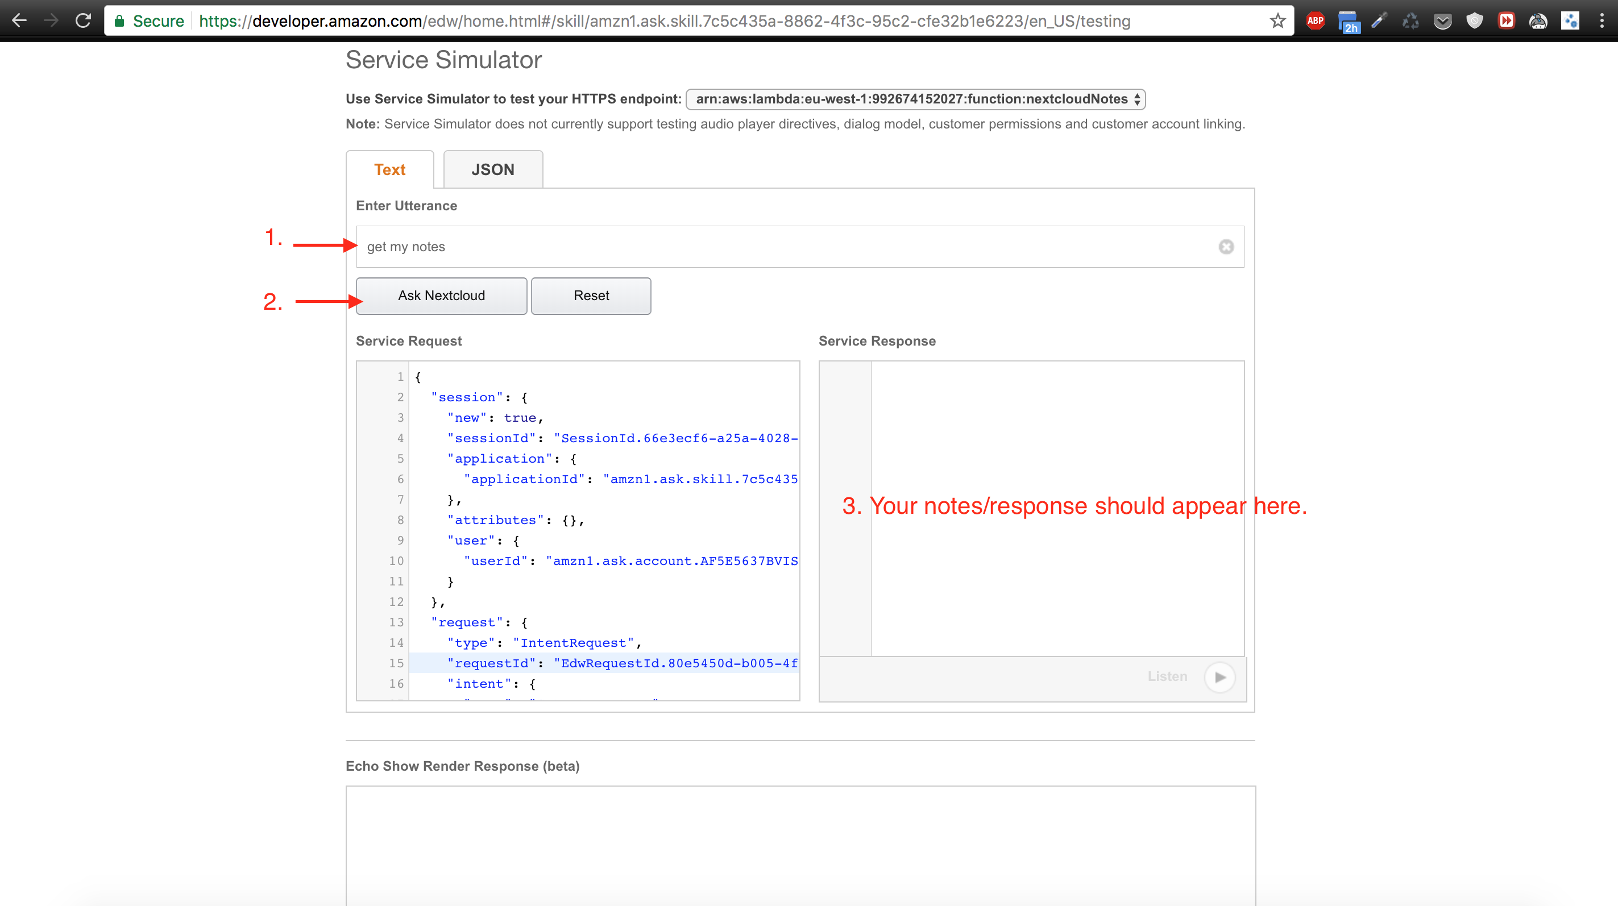Select the Text tab
Viewport: 1618px width, 906px height.
coord(389,169)
